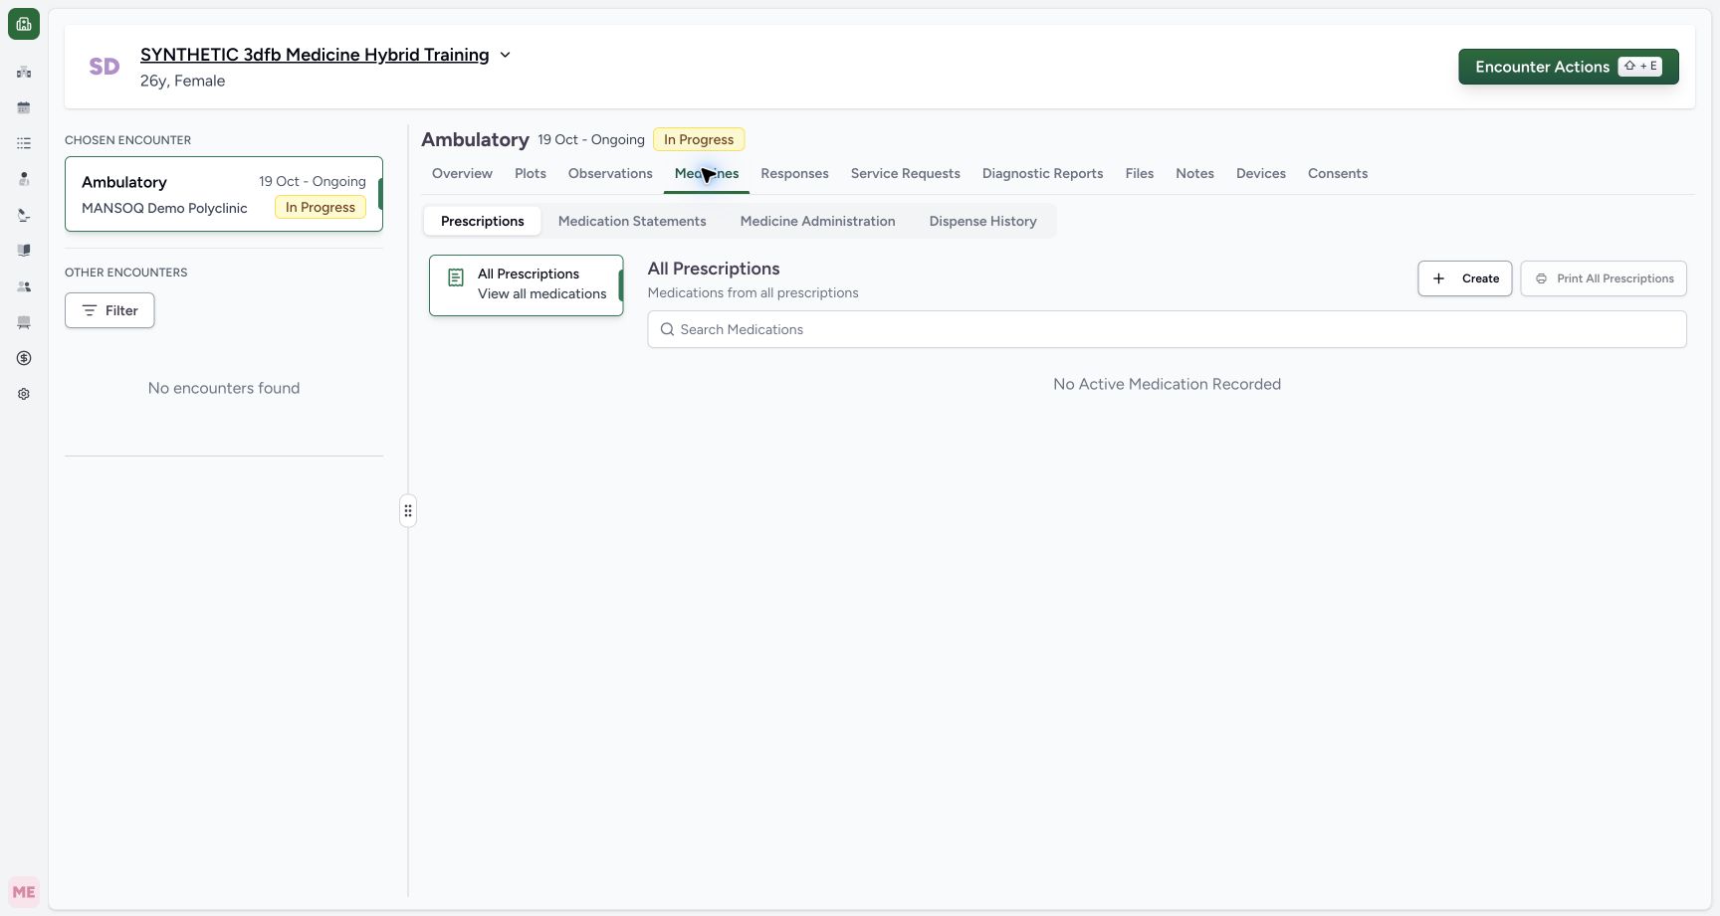
Task: Open the gear settings sidebar icon
Action: pos(24,394)
